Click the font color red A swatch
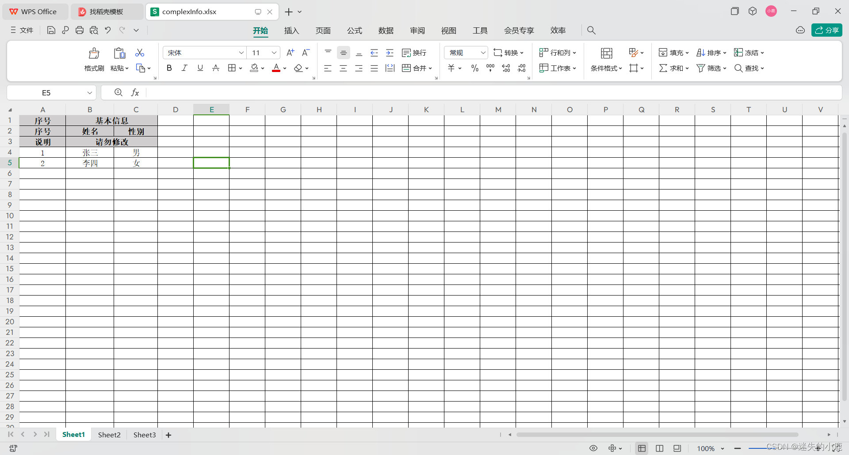 point(276,68)
